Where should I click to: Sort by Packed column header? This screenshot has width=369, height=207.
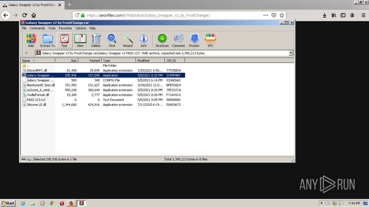(x=90, y=61)
